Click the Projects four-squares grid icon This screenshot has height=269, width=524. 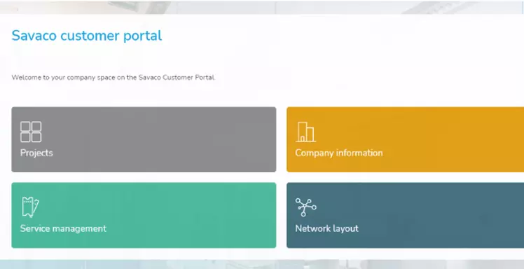(x=31, y=132)
